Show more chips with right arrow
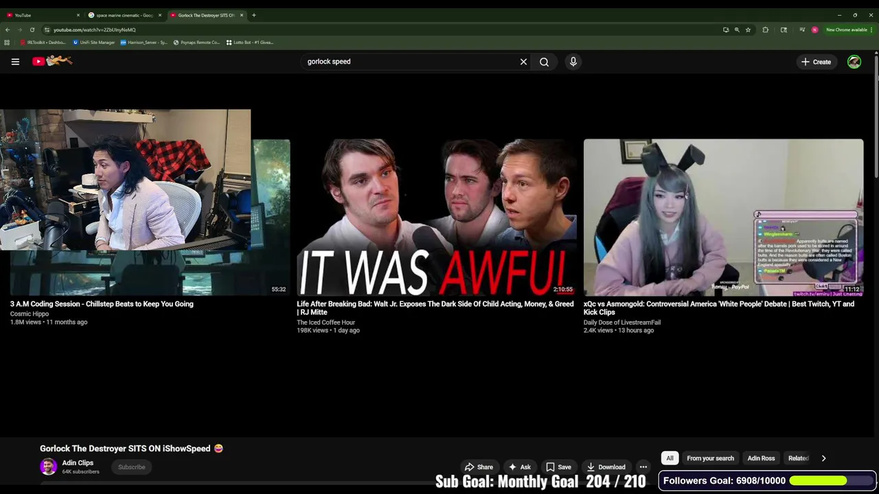The image size is (879, 494). point(823,458)
